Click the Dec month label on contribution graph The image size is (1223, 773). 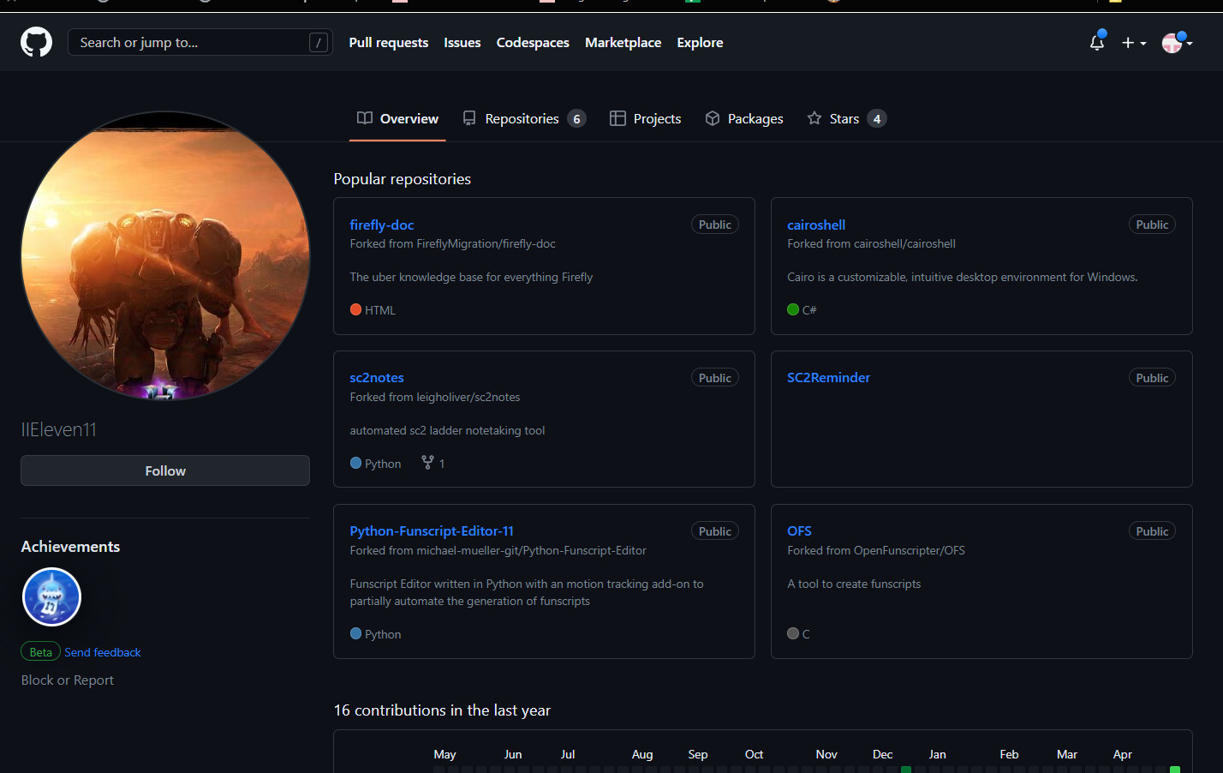[x=882, y=754]
